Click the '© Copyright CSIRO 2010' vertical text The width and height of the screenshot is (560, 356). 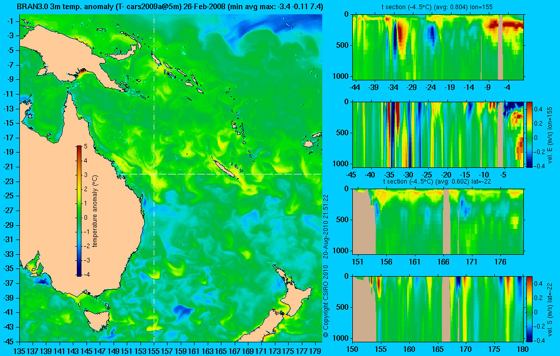click(325, 301)
